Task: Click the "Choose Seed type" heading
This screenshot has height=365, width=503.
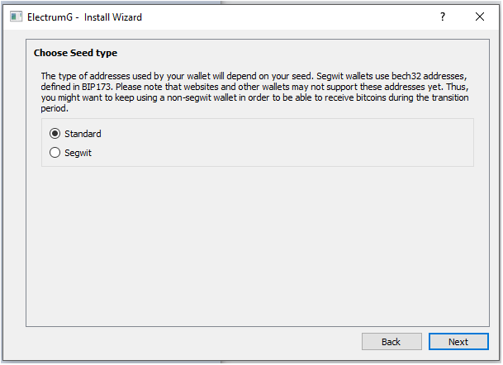Action: pos(75,53)
